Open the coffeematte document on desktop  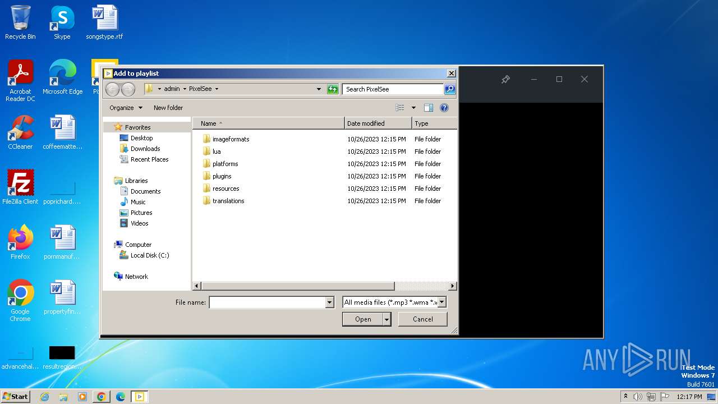point(62,133)
